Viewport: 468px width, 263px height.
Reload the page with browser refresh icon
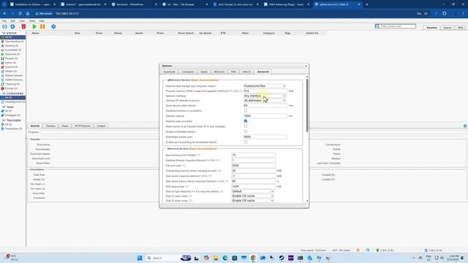(20, 13)
